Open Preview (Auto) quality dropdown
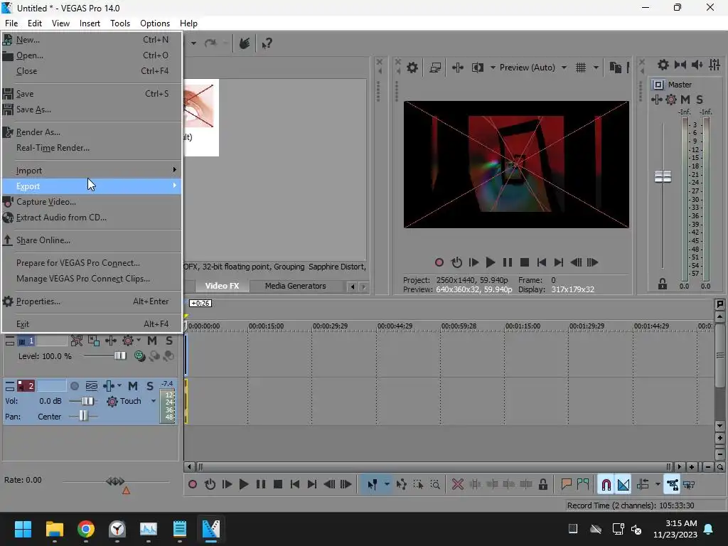 (564, 68)
